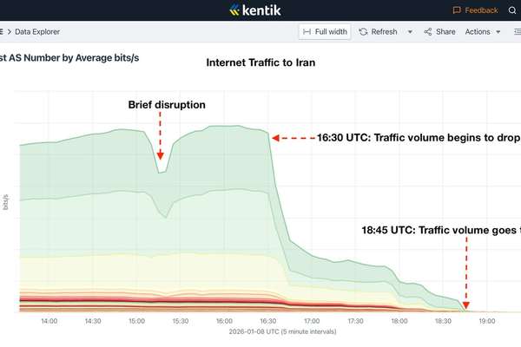Click the 16:30 time axis label
The image size is (521, 347).
click(267, 321)
